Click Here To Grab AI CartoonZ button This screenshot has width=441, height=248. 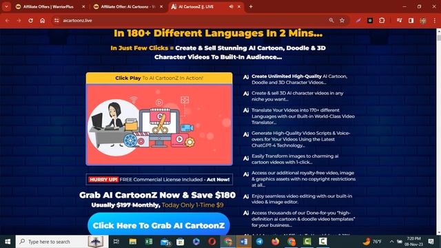coord(158,224)
